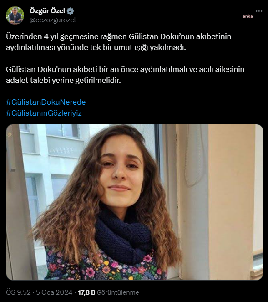Click the Görüntülenme label
The height and width of the screenshot is (302, 268).
coord(118,292)
